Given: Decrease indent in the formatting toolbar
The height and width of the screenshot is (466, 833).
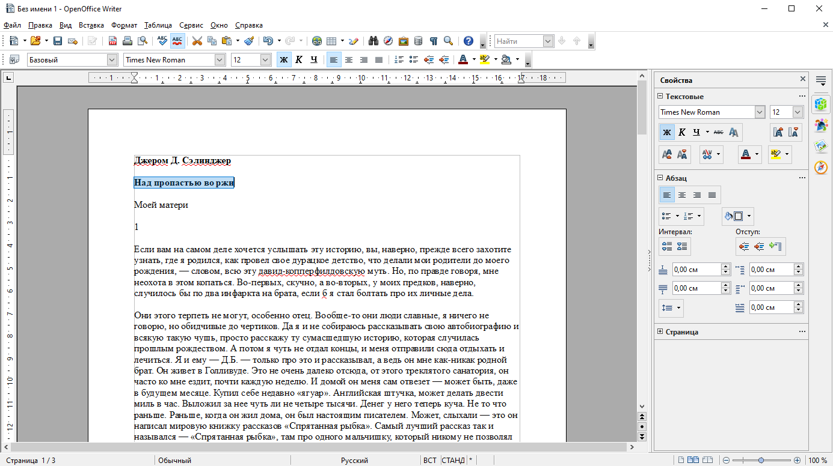Looking at the screenshot, I should click(x=429, y=59).
